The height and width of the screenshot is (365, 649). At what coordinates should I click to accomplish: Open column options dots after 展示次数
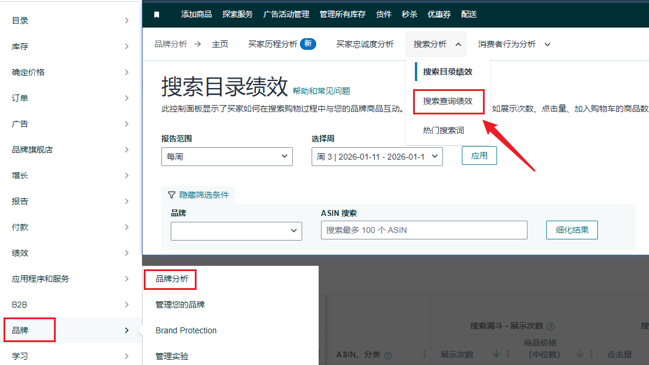tap(508, 354)
